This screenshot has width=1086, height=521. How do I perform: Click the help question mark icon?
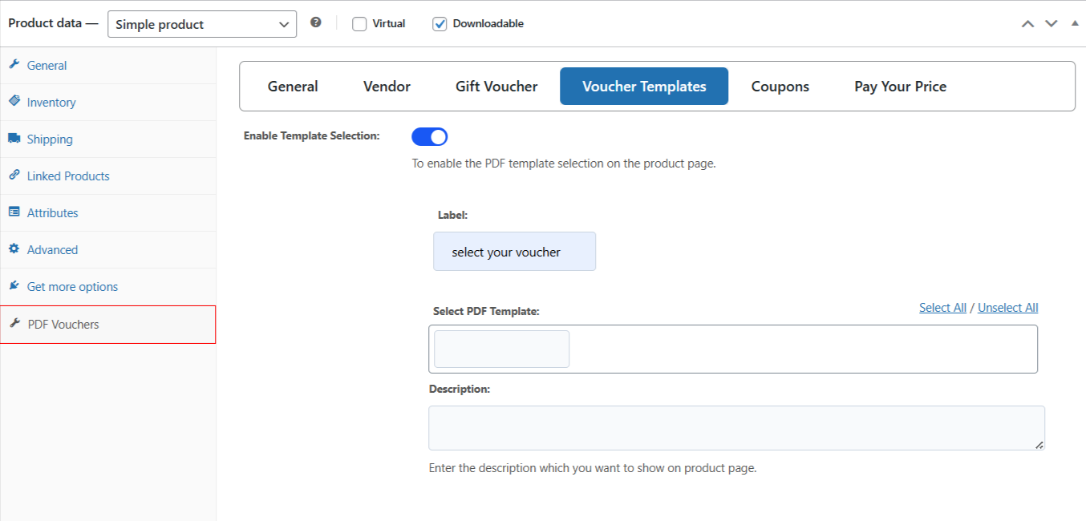pos(316,22)
